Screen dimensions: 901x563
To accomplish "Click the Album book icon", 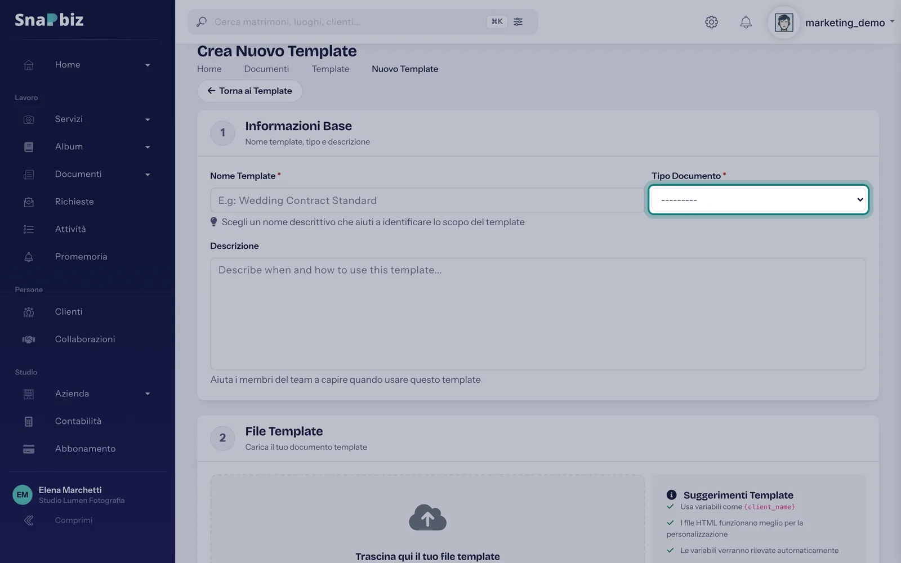I will point(29,146).
